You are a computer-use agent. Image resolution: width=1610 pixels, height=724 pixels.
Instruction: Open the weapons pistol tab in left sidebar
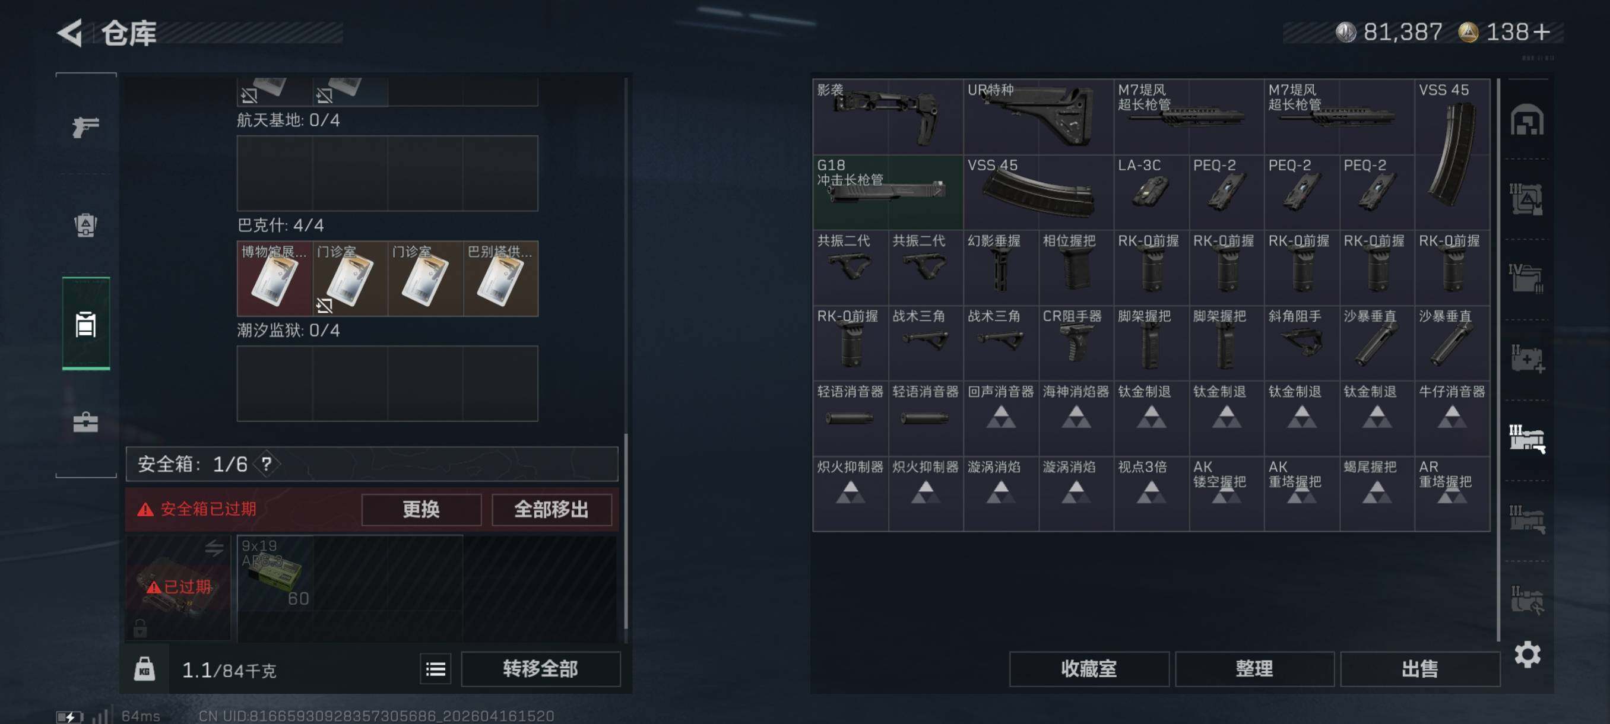[85, 127]
